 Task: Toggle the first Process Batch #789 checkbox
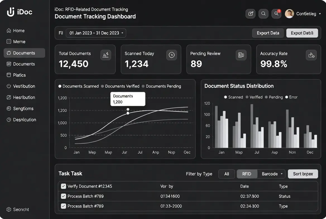[64, 196]
